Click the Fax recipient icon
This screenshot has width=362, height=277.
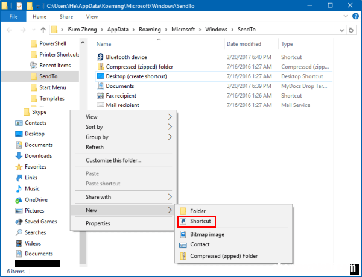coord(100,95)
